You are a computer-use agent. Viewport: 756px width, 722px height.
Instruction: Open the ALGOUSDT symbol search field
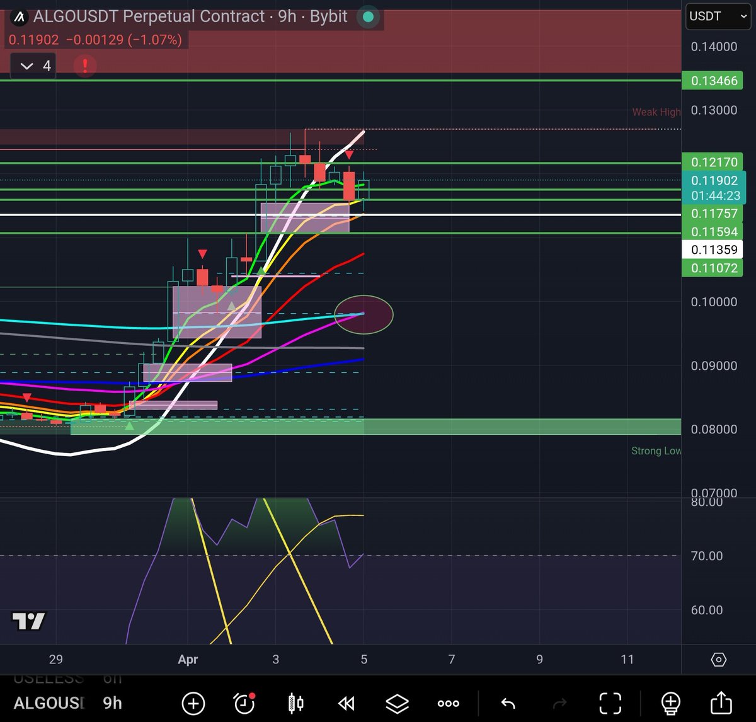(49, 703)
